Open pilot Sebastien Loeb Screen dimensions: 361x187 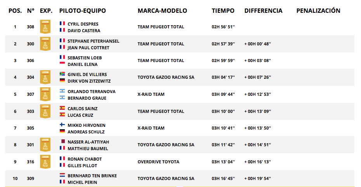point(85,58)
